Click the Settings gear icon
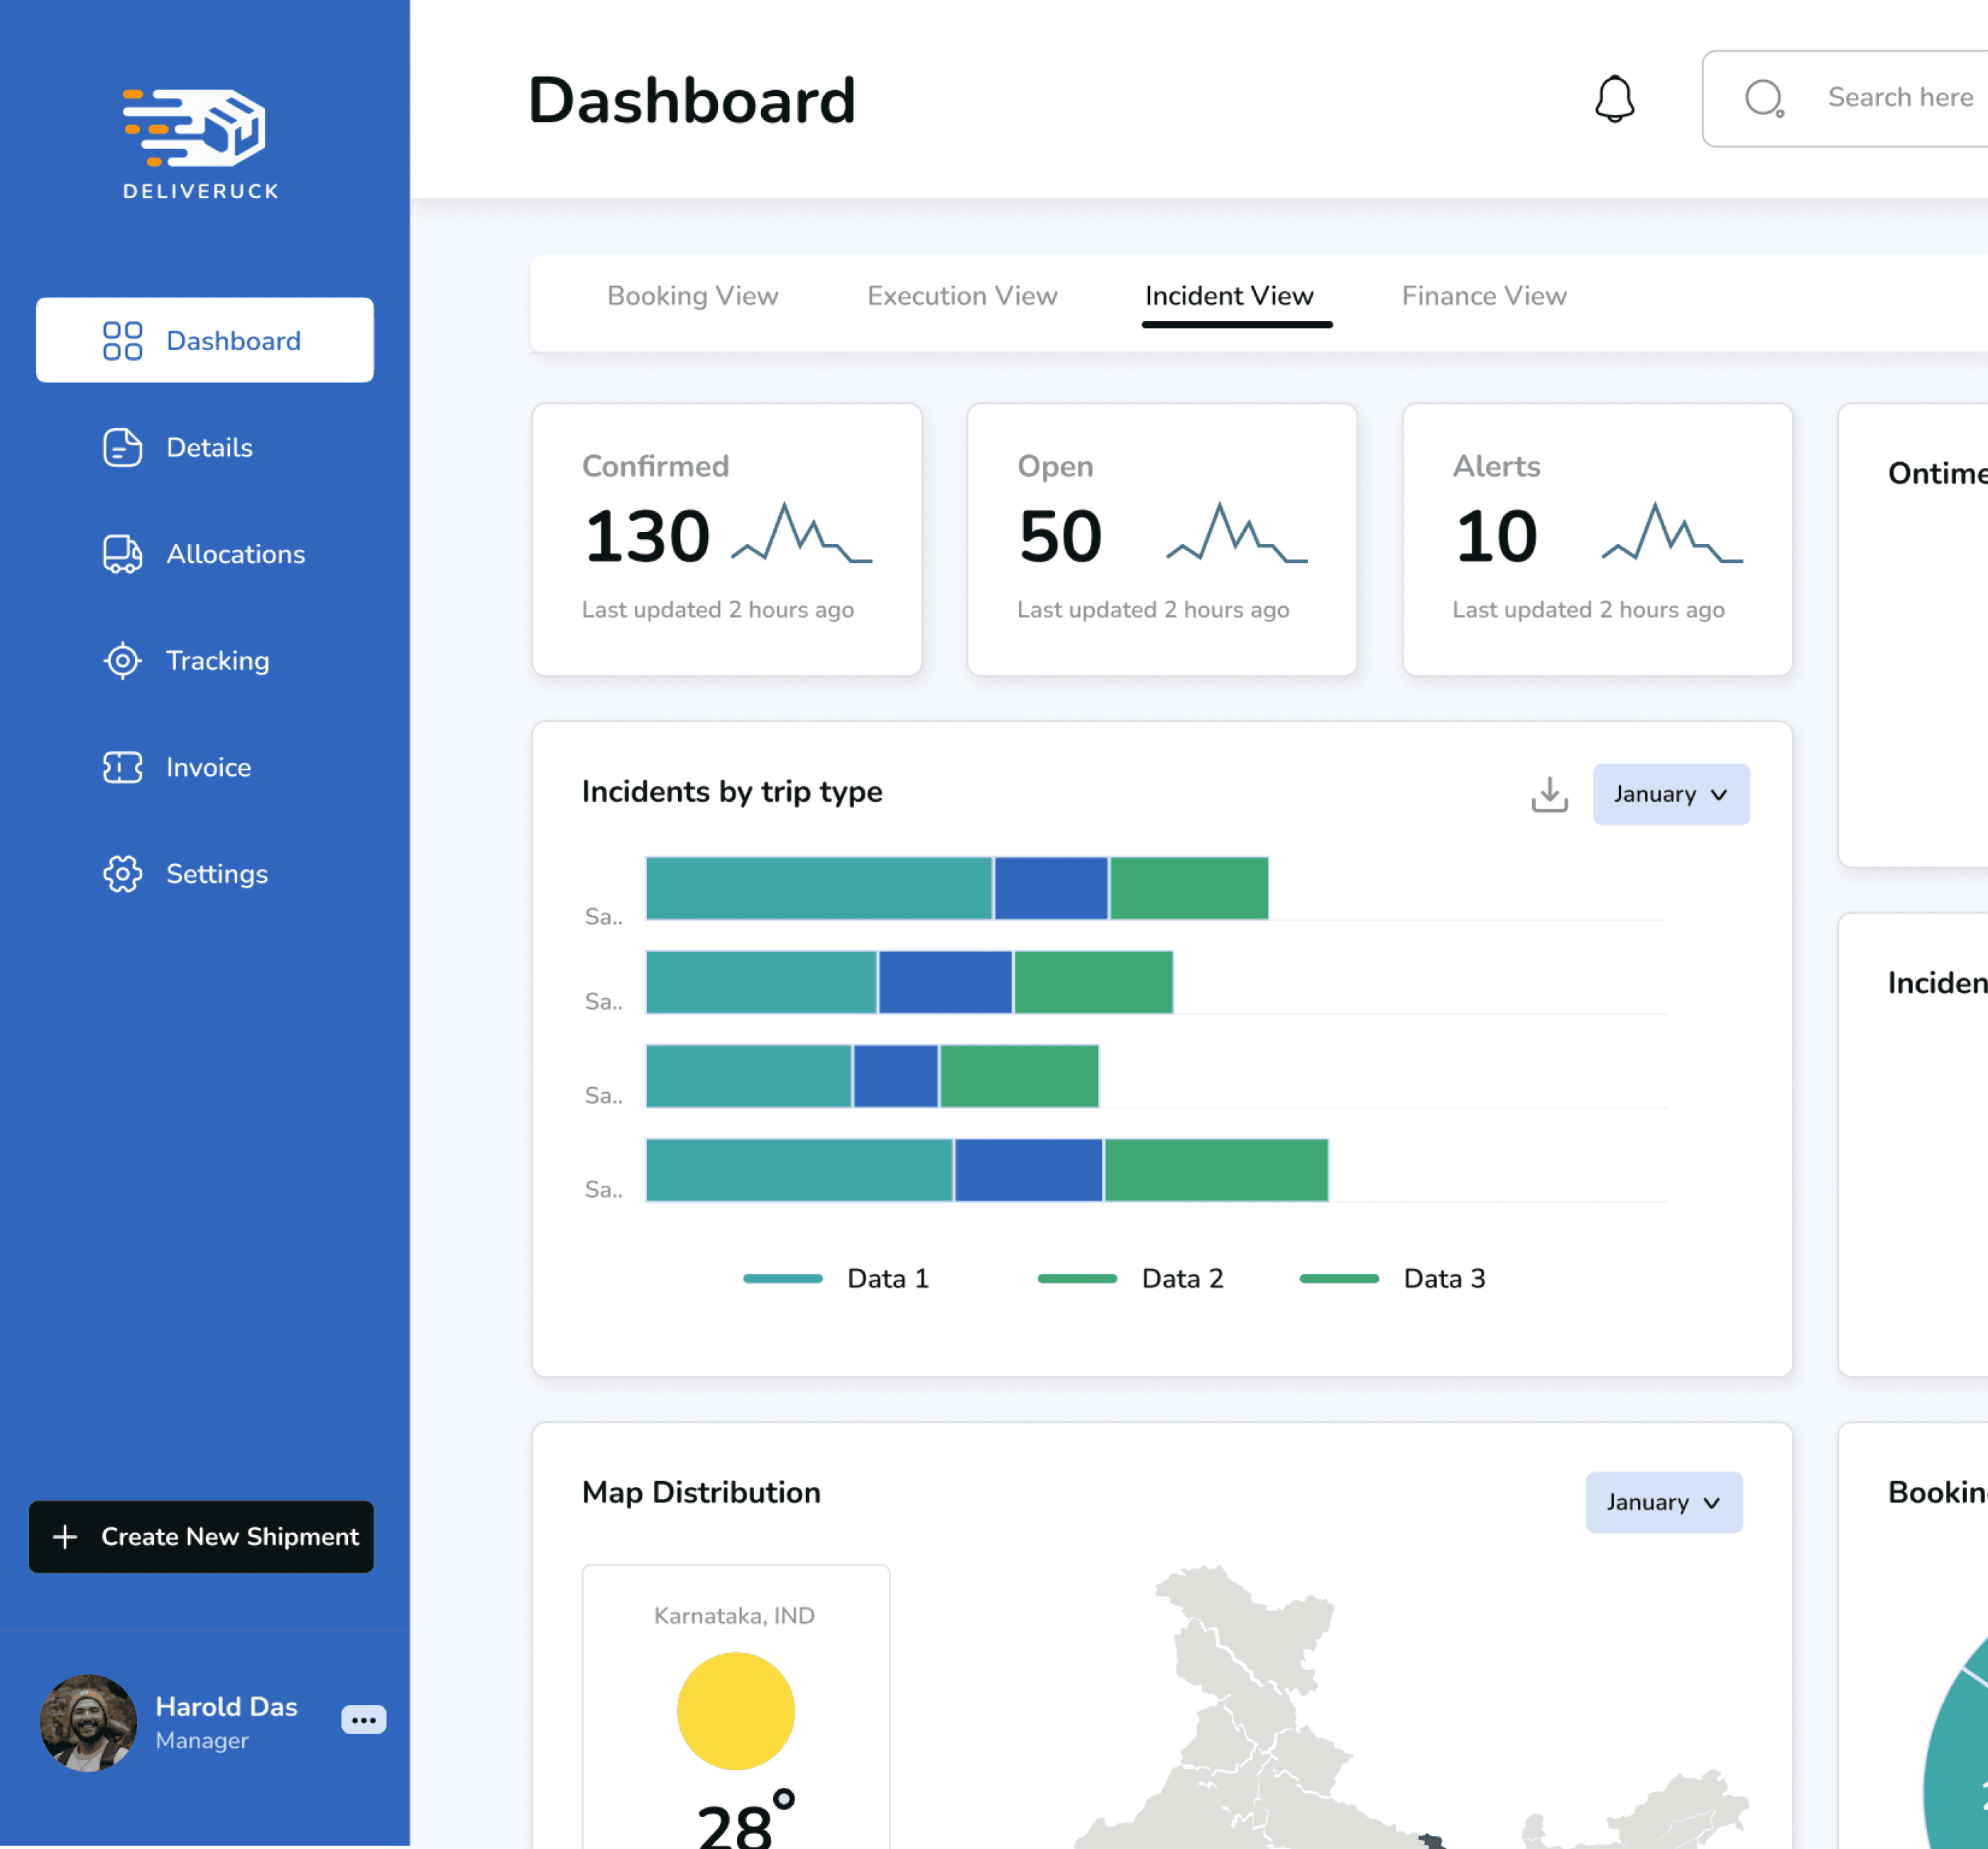This screenshot has width=1988, height=1849. coord(122,874)
